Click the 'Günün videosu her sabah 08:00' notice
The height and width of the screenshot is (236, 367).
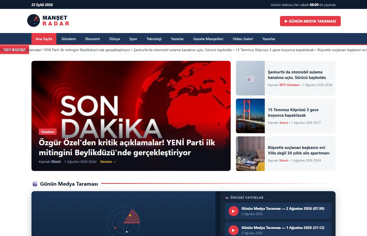pyautogui.click(x=303, y=5)
